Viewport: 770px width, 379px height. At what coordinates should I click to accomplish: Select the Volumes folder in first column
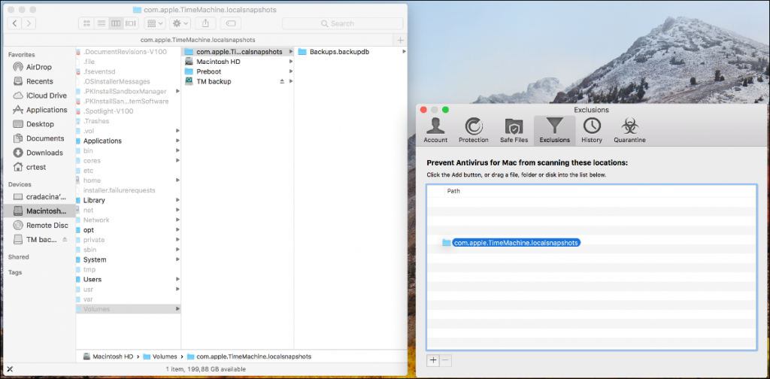(x=129, y=309)
